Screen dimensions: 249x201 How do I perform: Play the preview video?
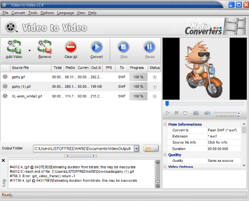click(168, 113)
